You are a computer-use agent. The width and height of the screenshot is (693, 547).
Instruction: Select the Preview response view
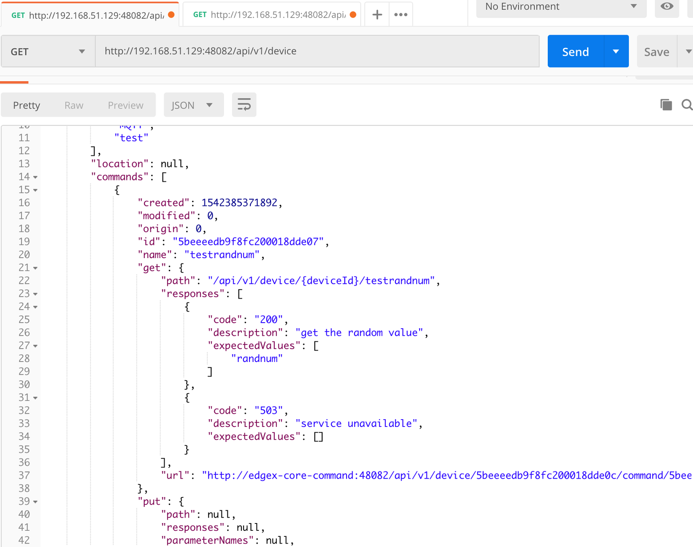126,105
